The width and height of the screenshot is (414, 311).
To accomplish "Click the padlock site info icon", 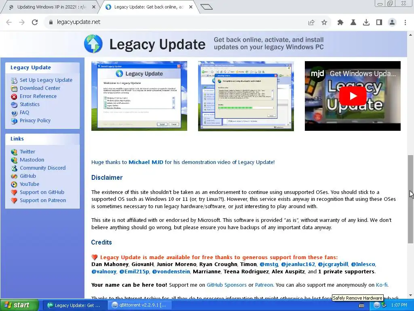I will pos(51,22).
